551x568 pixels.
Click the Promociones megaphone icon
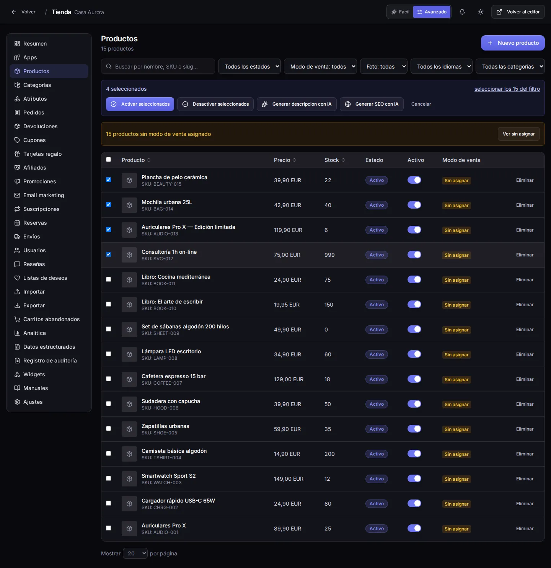pos(17,181)
